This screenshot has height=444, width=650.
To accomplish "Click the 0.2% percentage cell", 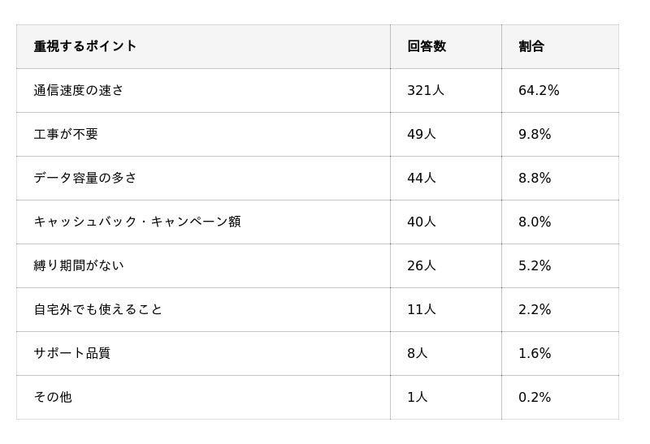I will click(535, 397).
